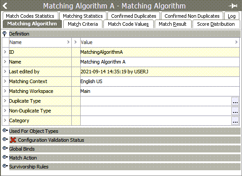Click the Matching Context row chevron
Viewport: 242px width, 176px height.
coord(5,81)
